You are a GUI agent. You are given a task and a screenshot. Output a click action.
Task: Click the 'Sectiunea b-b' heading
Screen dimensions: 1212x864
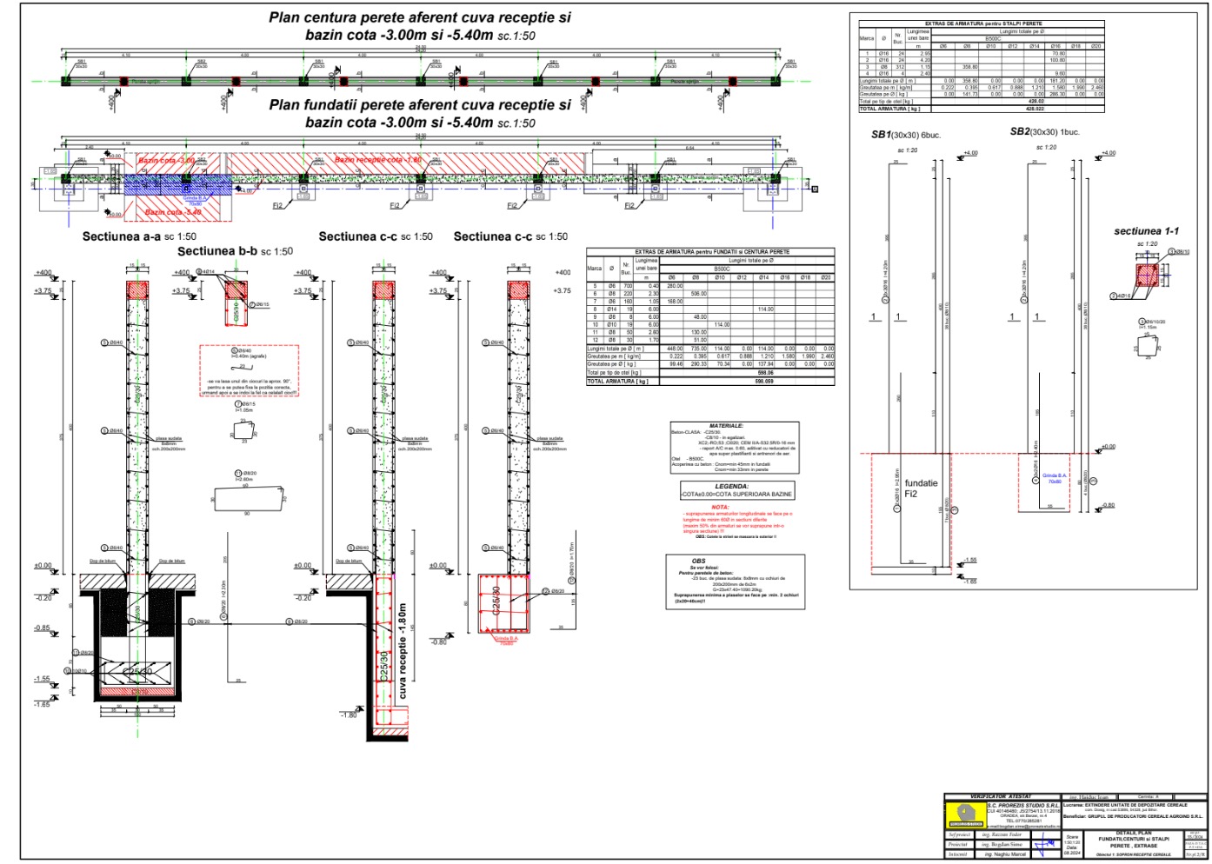[235, 251]
